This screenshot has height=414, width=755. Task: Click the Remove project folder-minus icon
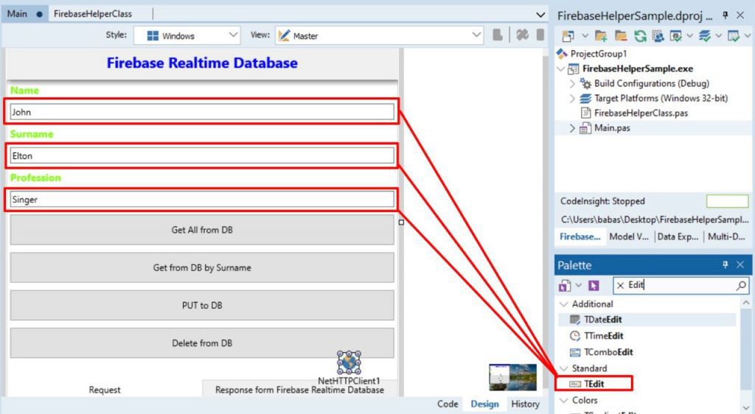(621, 35)
